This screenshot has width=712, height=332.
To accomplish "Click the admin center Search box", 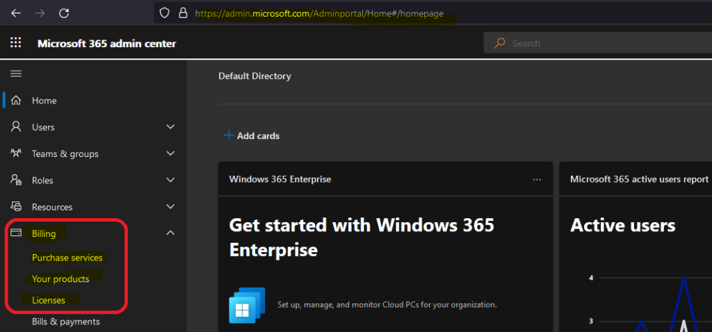I will pos(597,43).
